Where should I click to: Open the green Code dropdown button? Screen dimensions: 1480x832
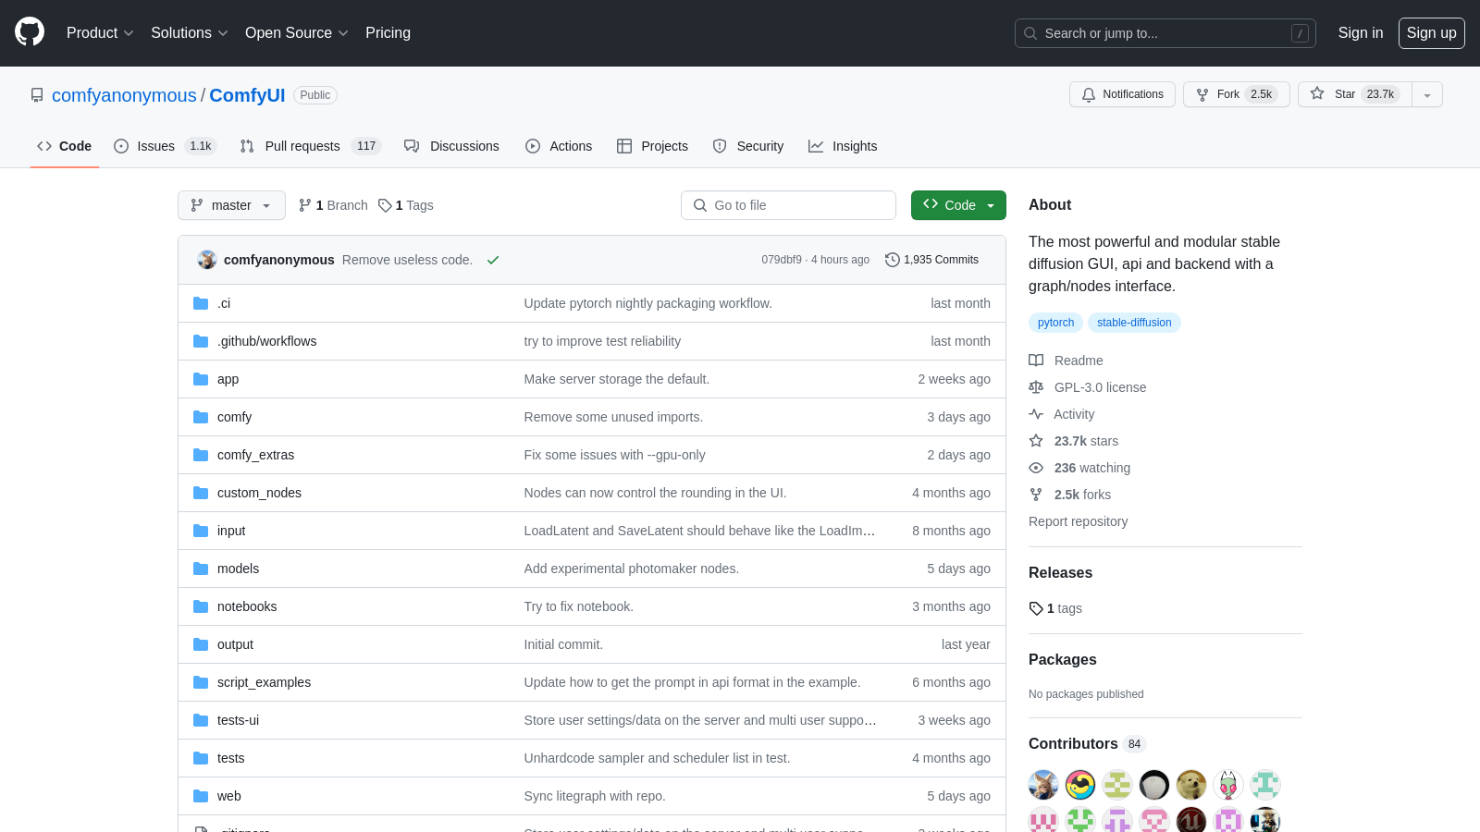pyautogui.click(x=958, y=205)
